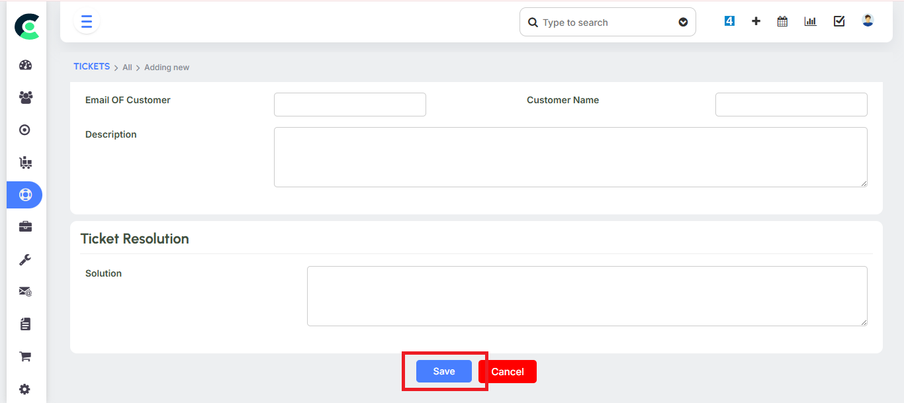This screenshot has height=403, width=904.
Task: Expand the search box dropdown arrow
Action: click(683, 22)
